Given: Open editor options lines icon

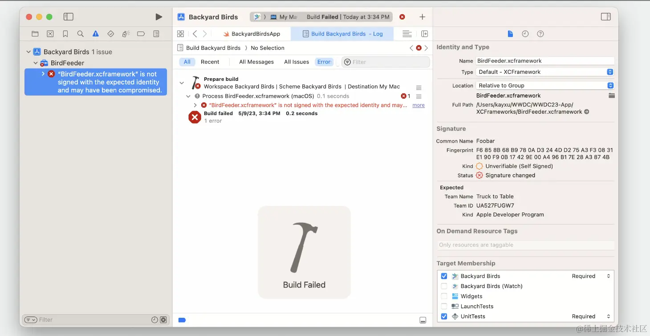Looking at the screenshot, I should click(407, 34).
